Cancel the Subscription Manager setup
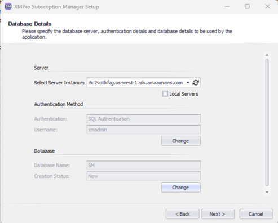Image resolution: width=278 pixels, height=223 pixels. [256, 214]
